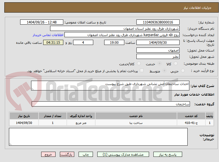Viewport: 219px width, 162px height.
Task: Click the جزئیات اطلاعات نیاز page title
Action: 197,8
